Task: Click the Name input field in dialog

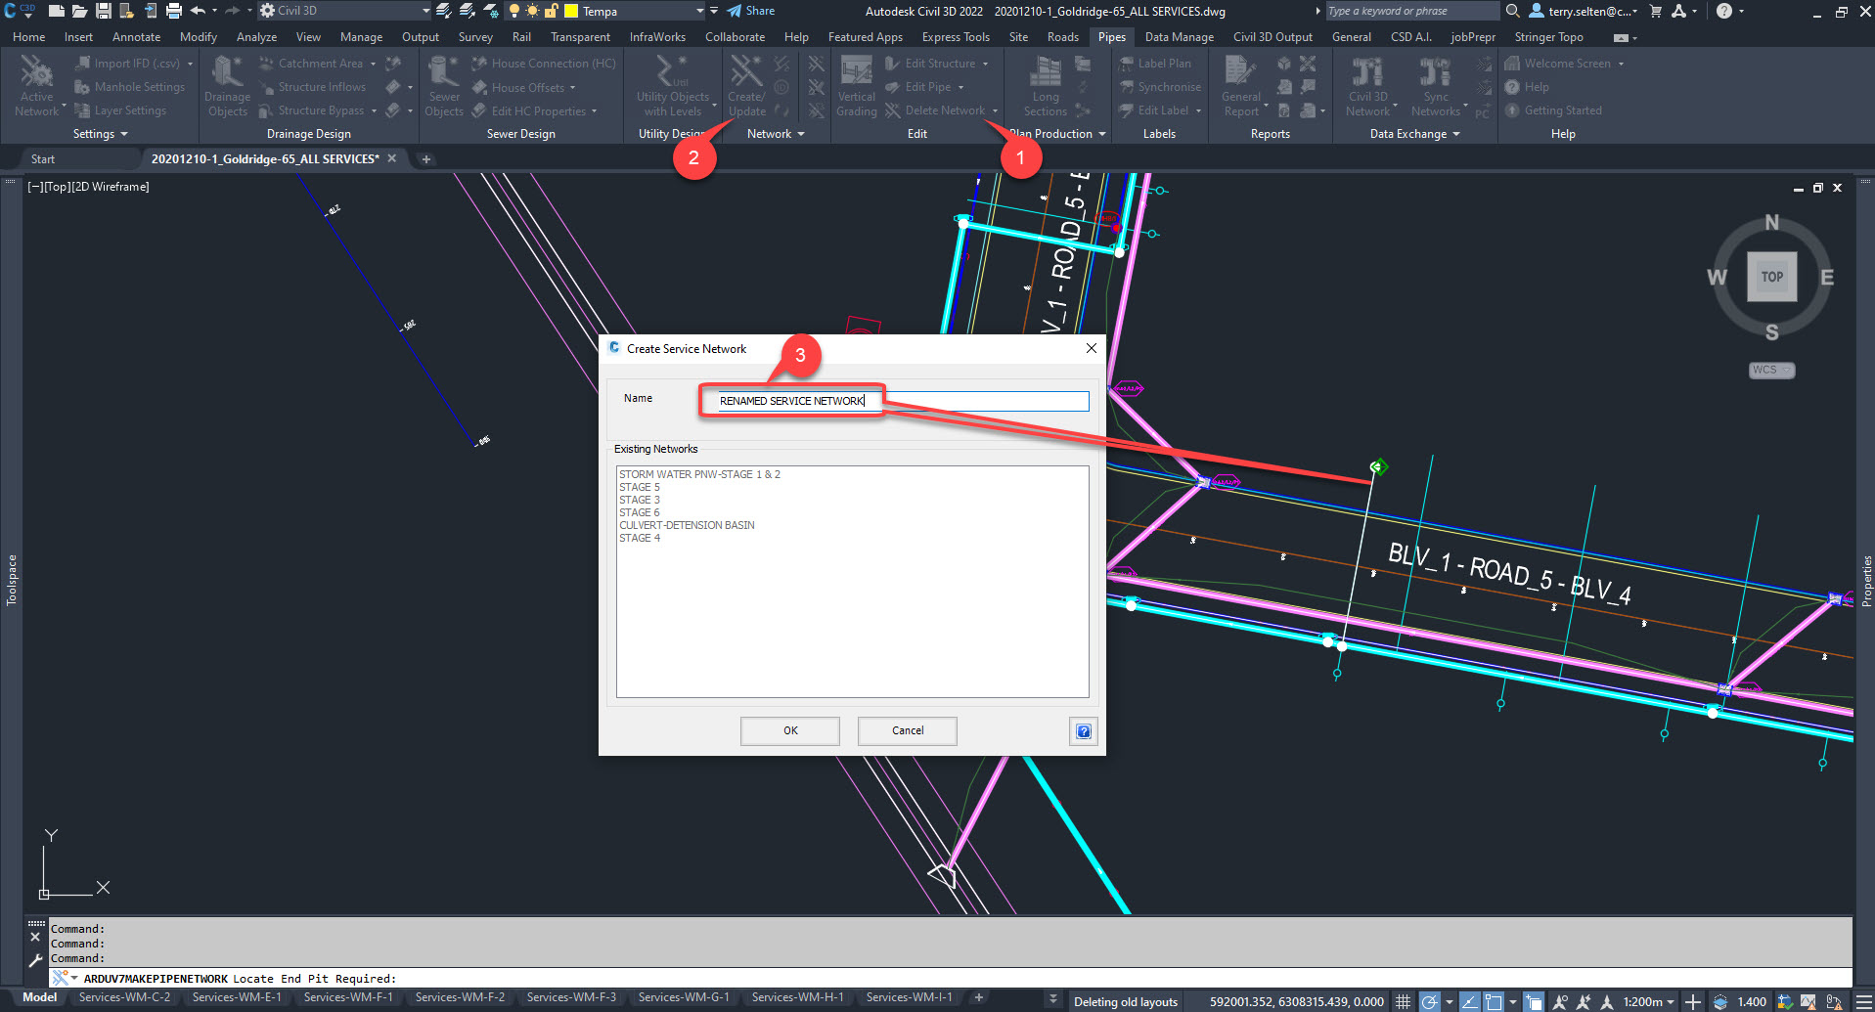Action: tap(903, 401)
